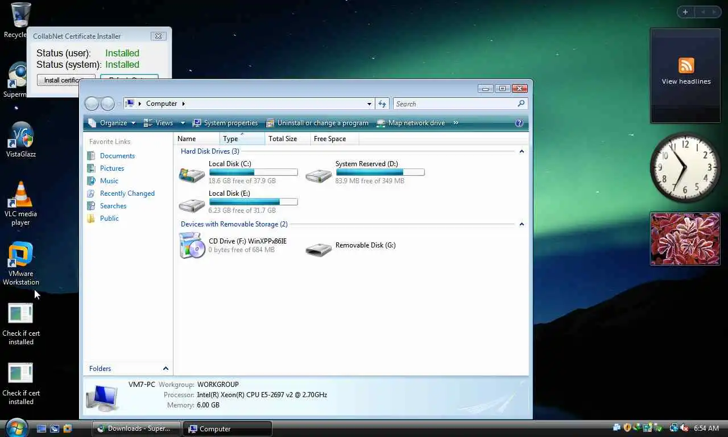Click the network tray icon
Viewport: 728px width, 437px height.
tap(674, 428)
